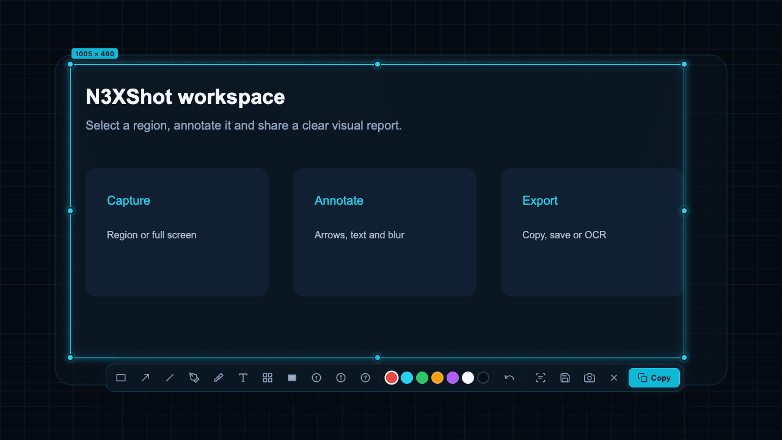782x440 pixels.
Task: Select the Pen drawing tool
Action: pos(194,378)
